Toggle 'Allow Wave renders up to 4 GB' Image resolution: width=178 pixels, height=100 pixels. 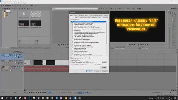[x=72, y=41]
